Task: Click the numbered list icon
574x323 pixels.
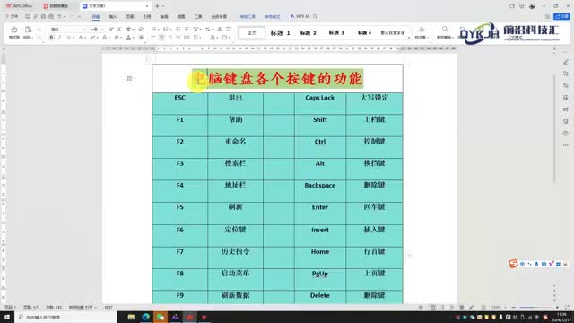Action: 165,29
